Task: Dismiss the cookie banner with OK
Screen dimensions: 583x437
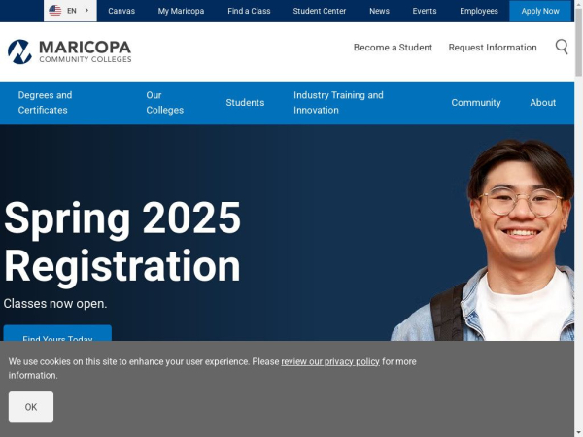Action: tap(31, 407)
